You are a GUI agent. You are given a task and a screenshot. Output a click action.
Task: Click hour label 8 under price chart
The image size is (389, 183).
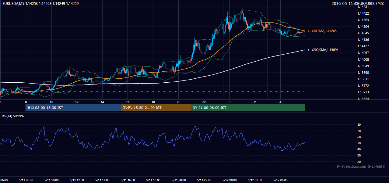pos(26,102)
